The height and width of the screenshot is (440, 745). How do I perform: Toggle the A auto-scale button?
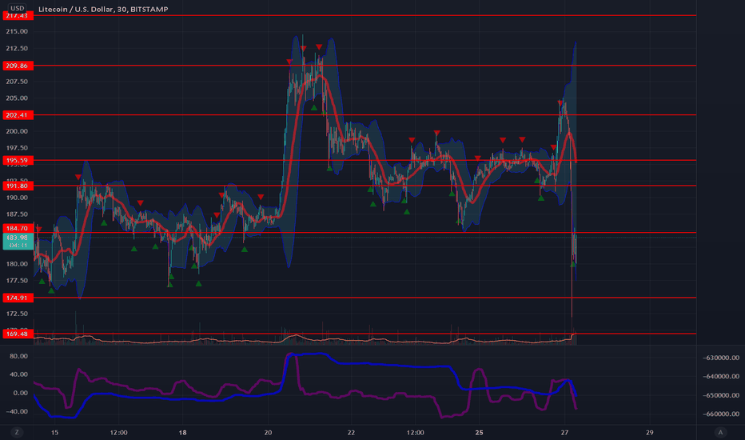click(x=720, y=432)
